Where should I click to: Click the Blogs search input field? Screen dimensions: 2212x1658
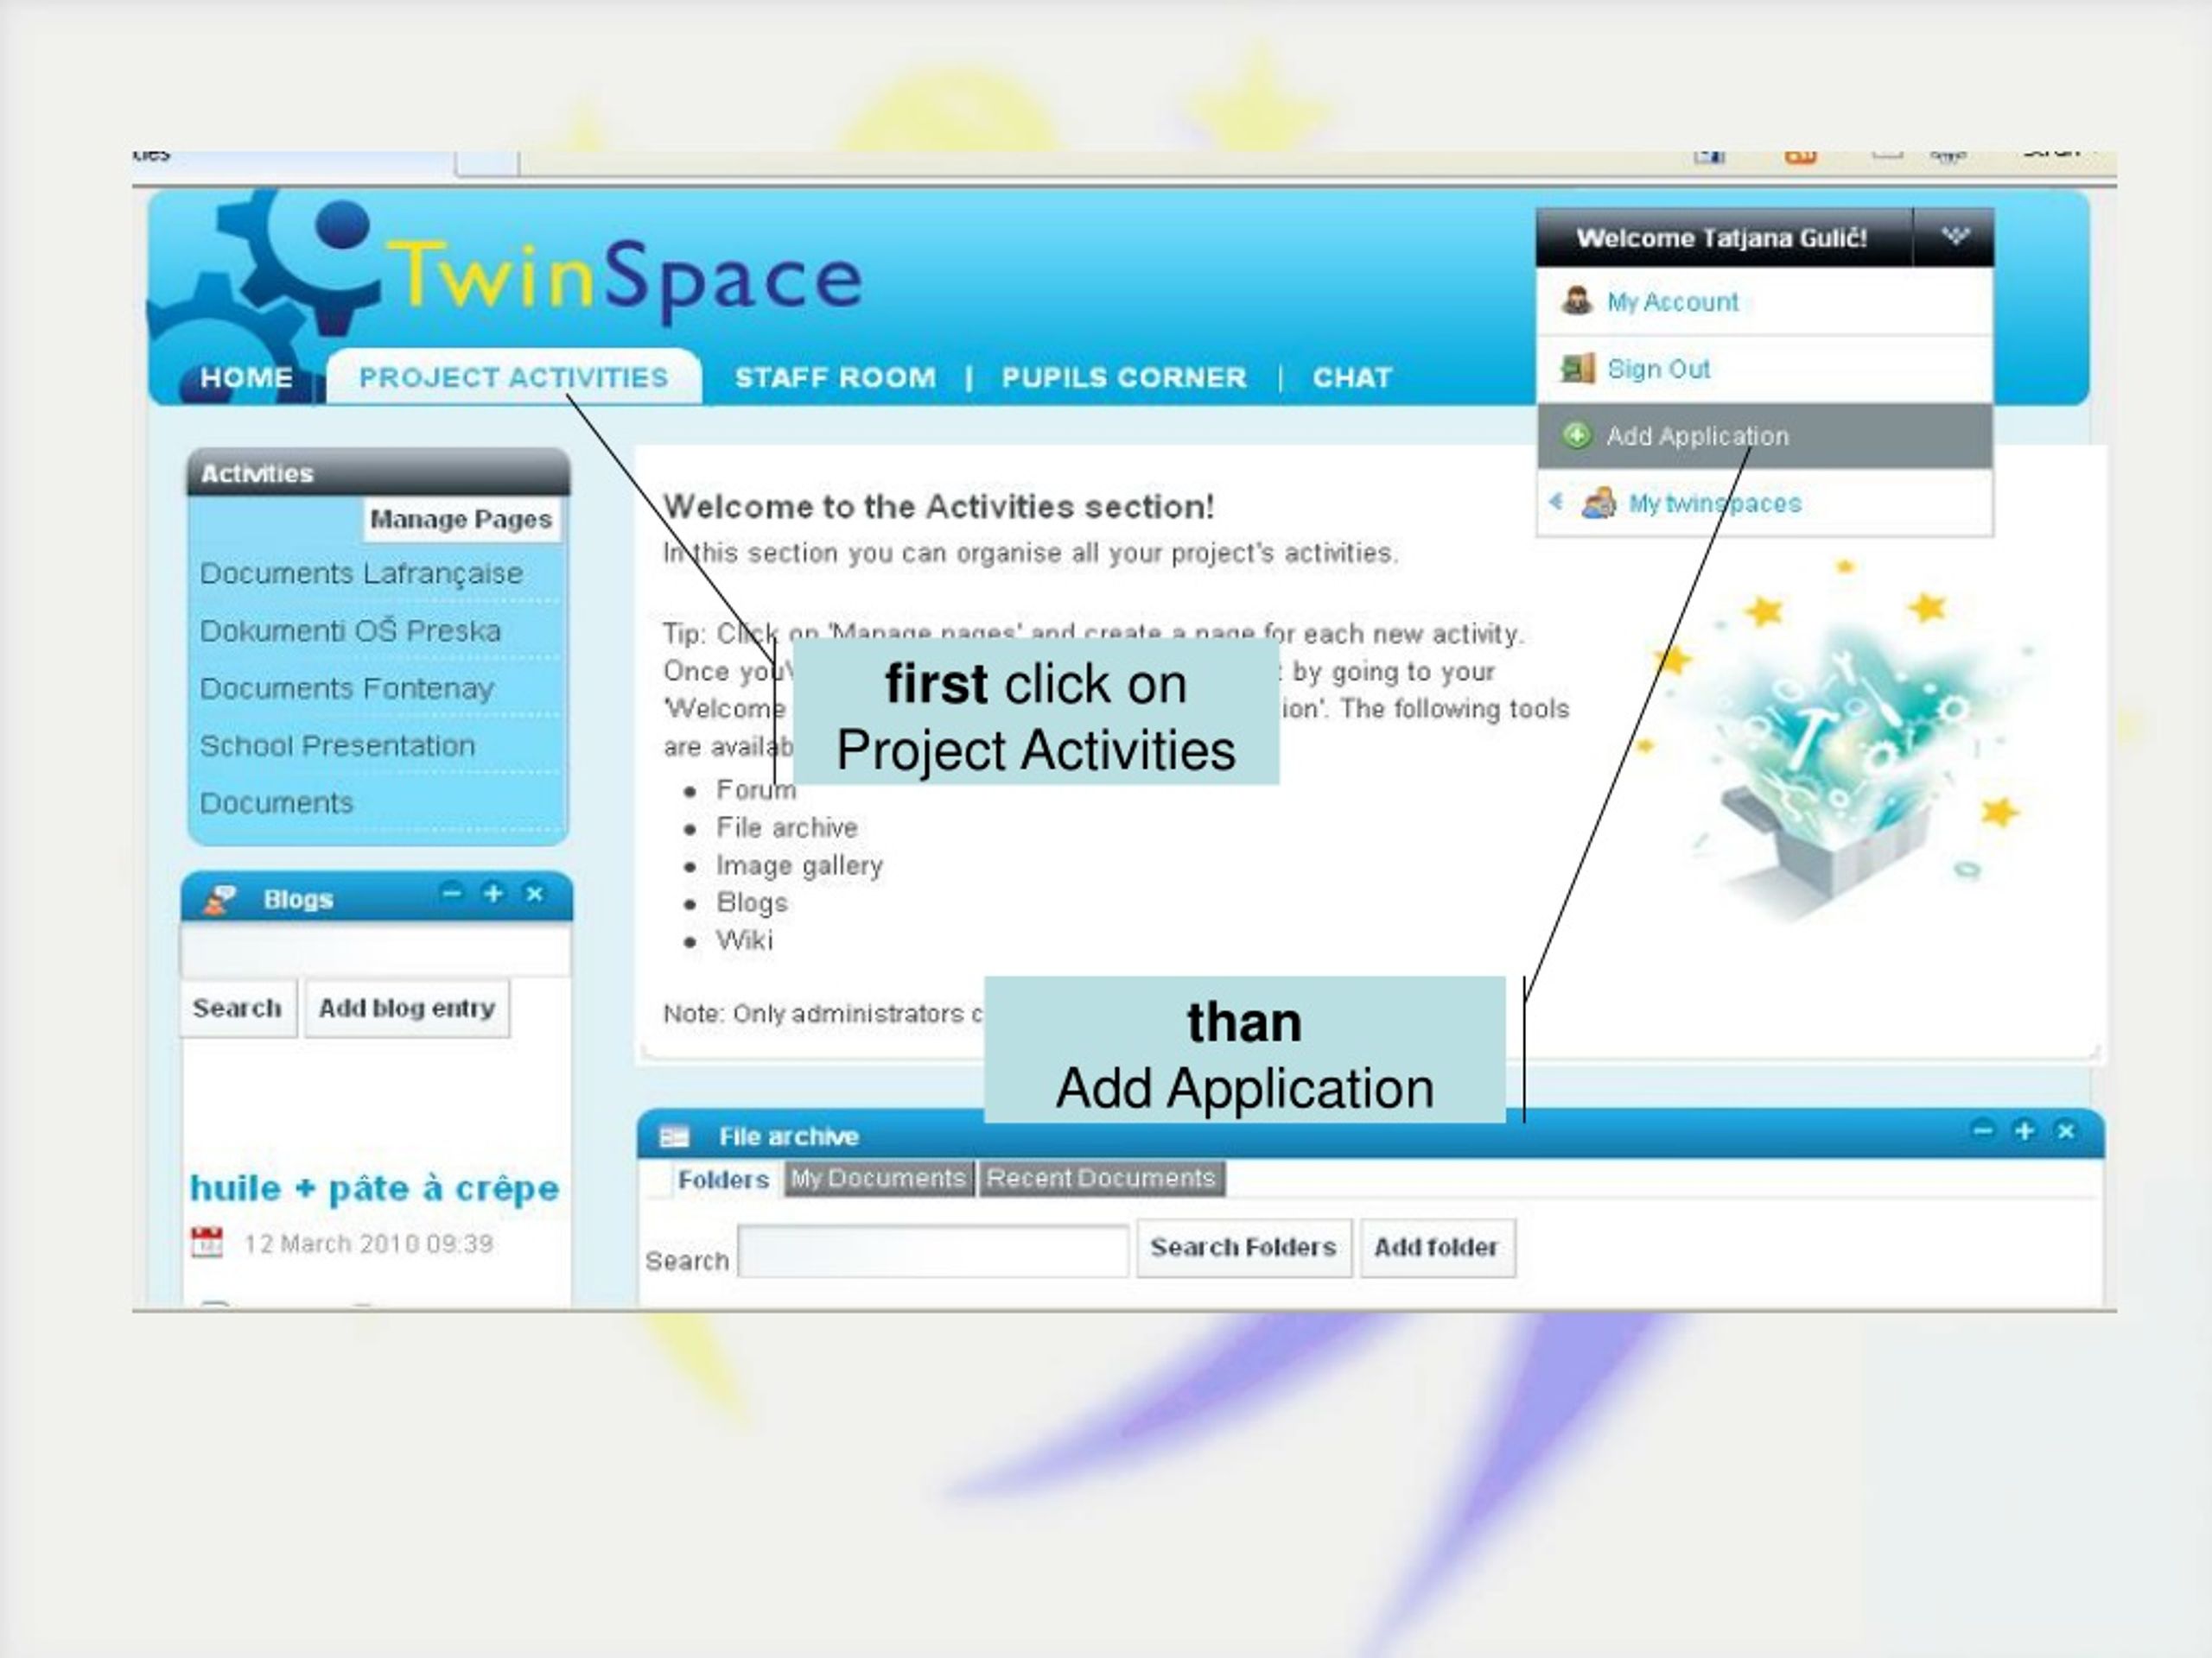coord(375,949)
